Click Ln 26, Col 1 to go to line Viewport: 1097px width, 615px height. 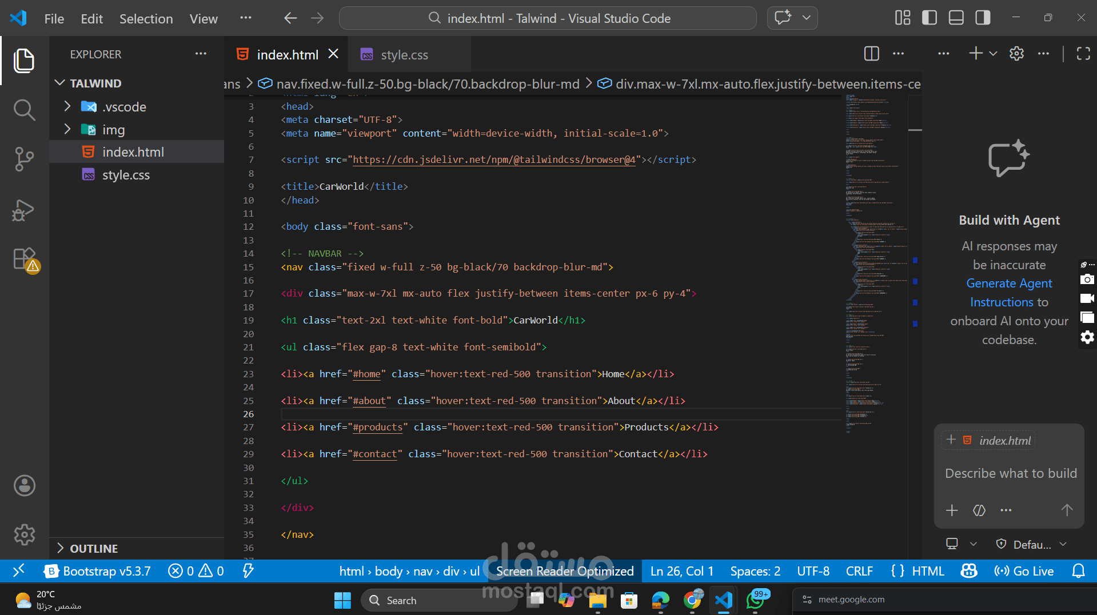click(682, 571)
